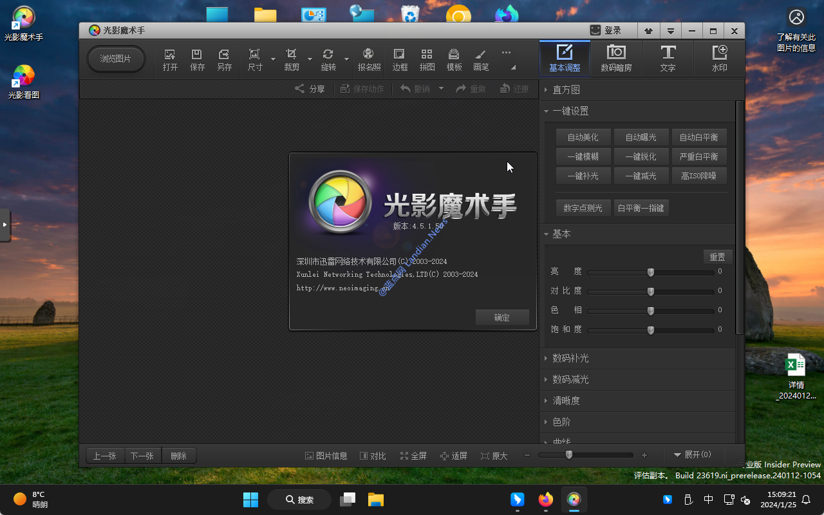Click the 分享 share button
The width and height of the screenshot is (824, 515).
310,89
